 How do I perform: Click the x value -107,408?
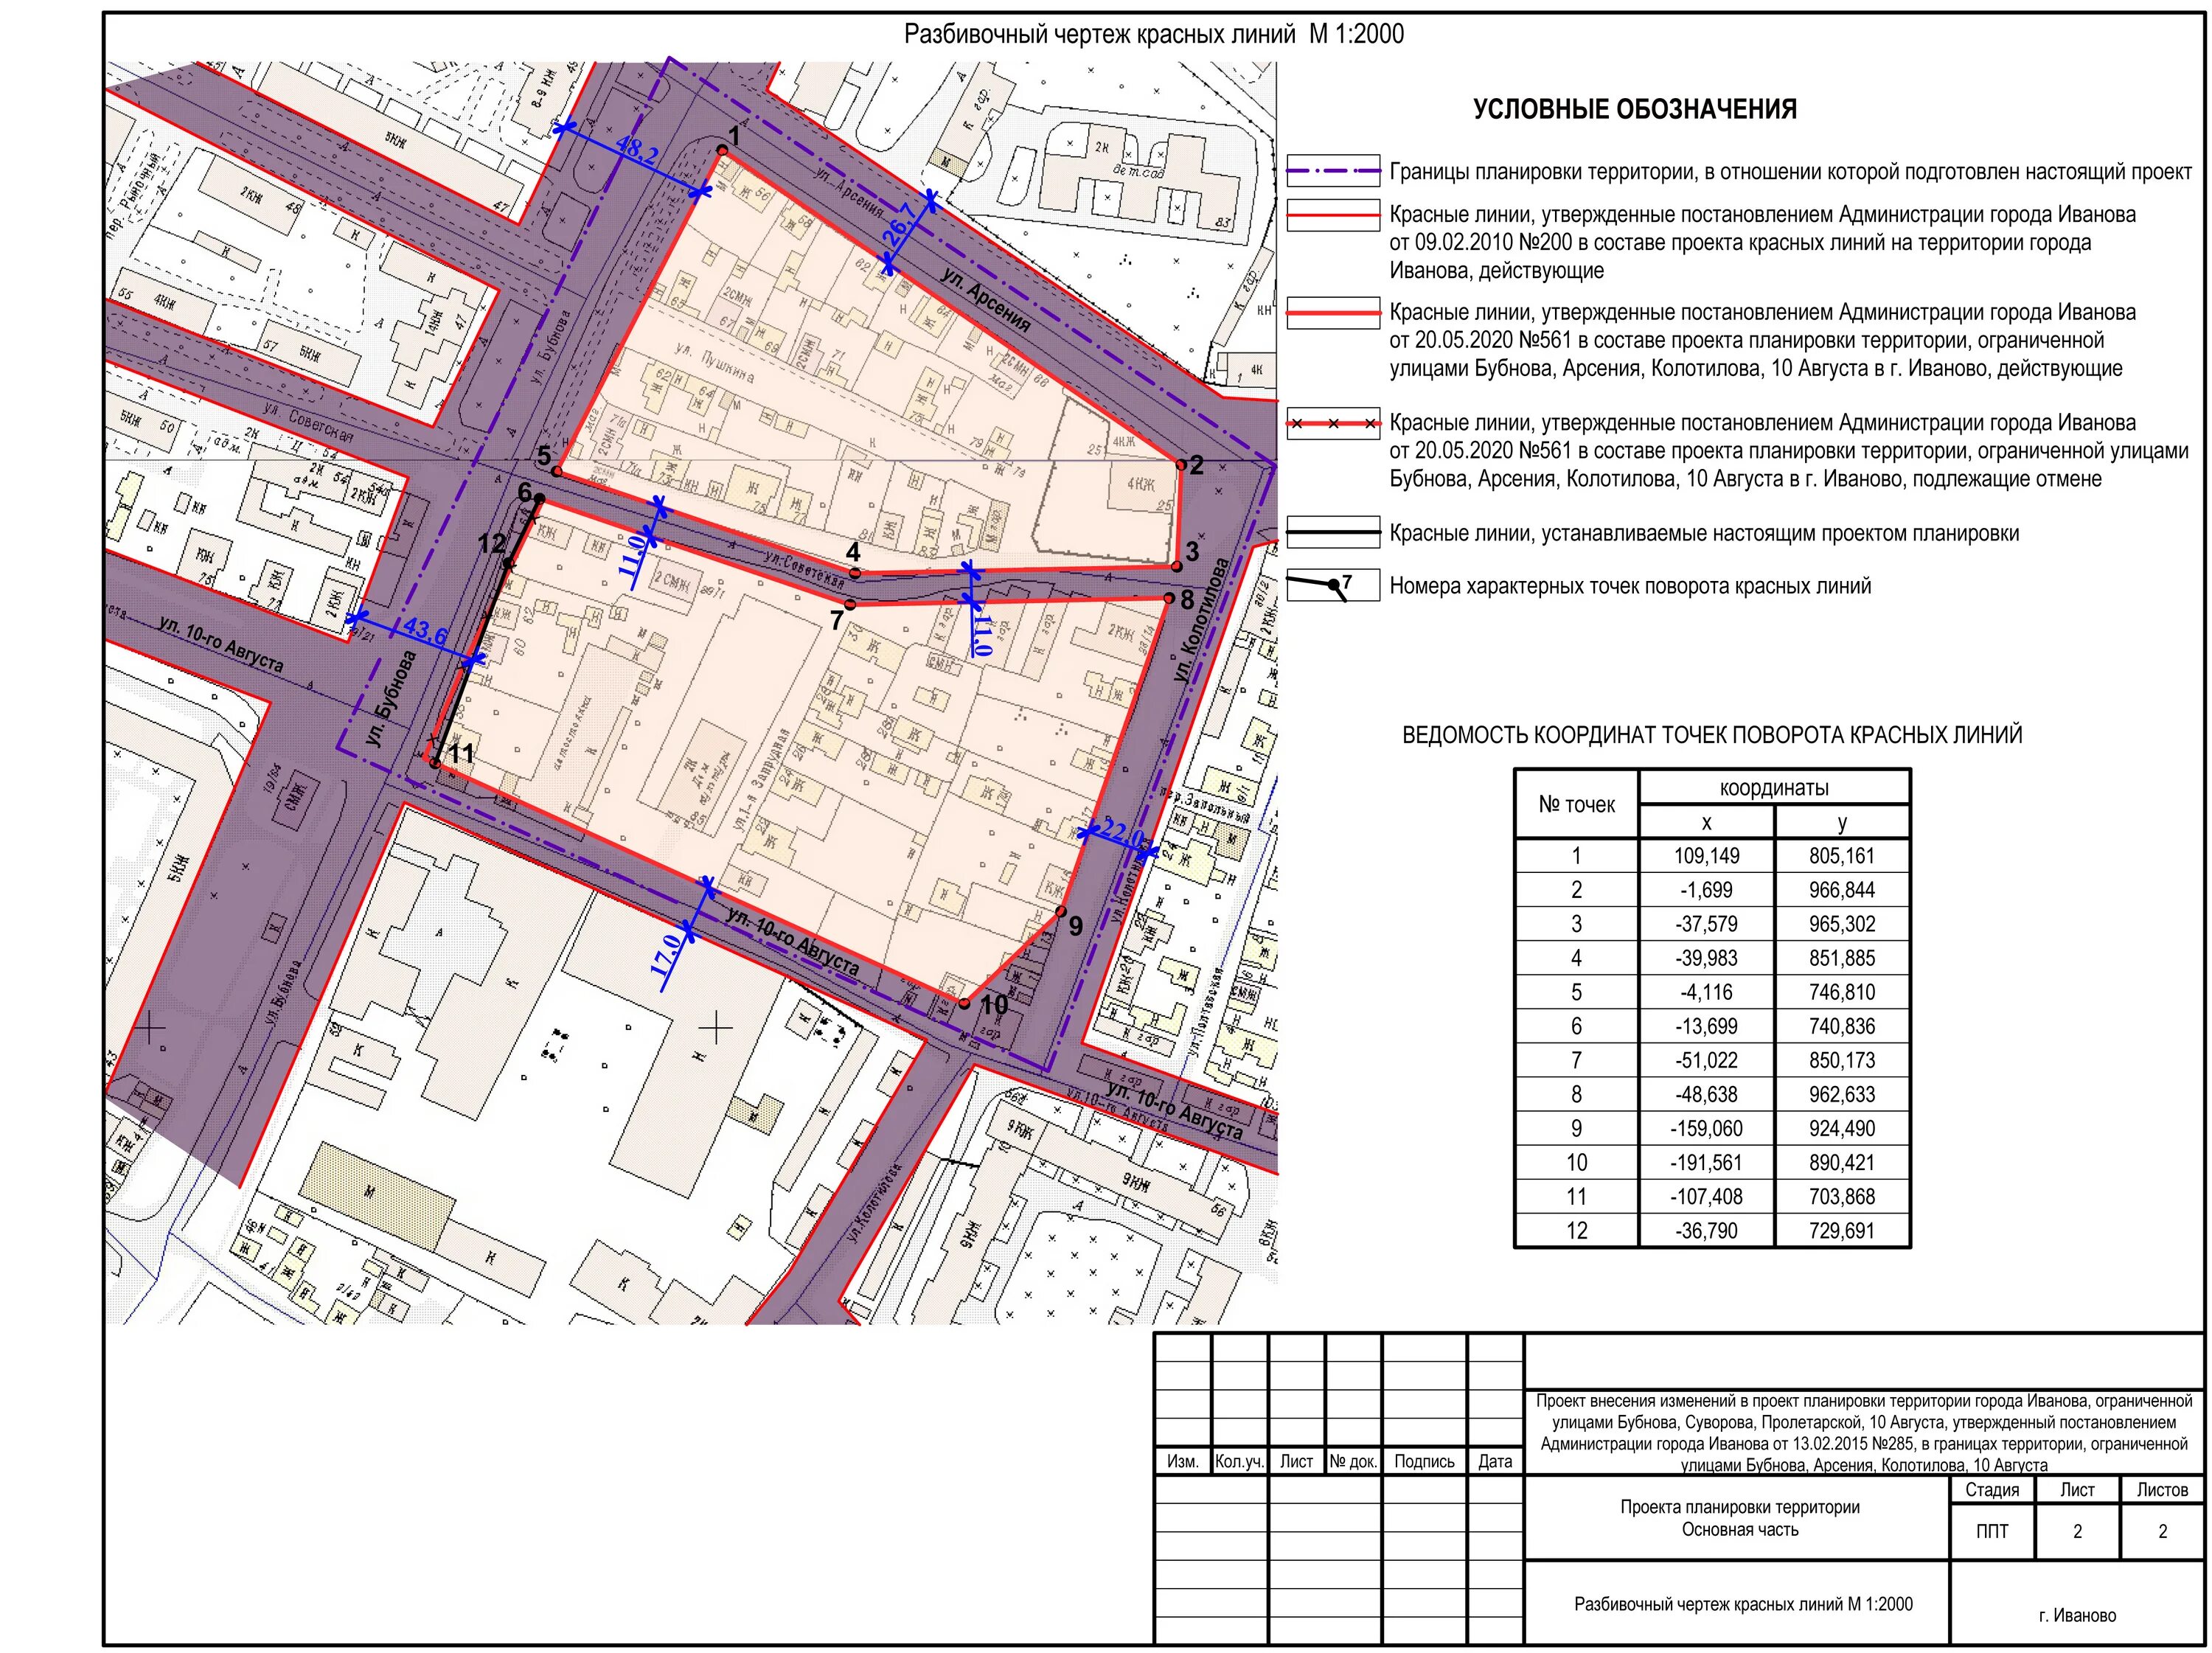point(1707,1196)
